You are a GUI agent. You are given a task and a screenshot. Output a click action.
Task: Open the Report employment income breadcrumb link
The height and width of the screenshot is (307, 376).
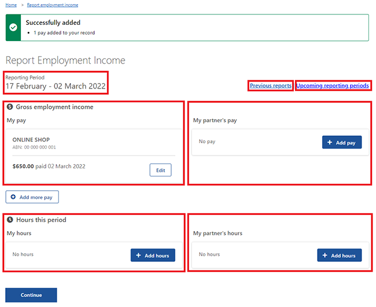(53, 5)
